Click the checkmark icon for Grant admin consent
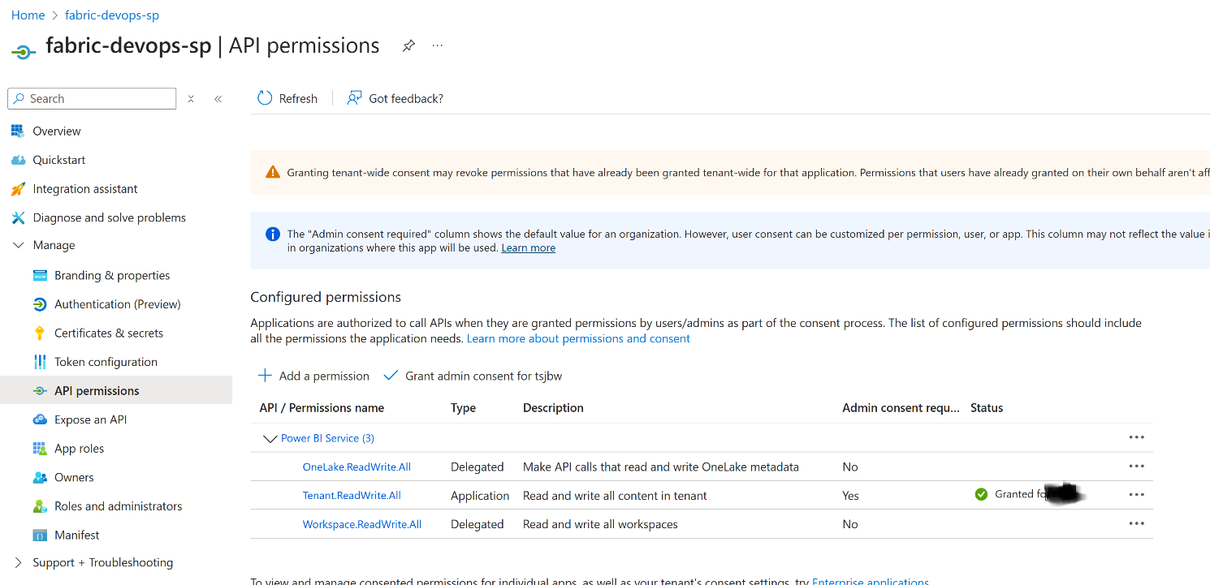The image size is (1210, 585). pos(391,376)
